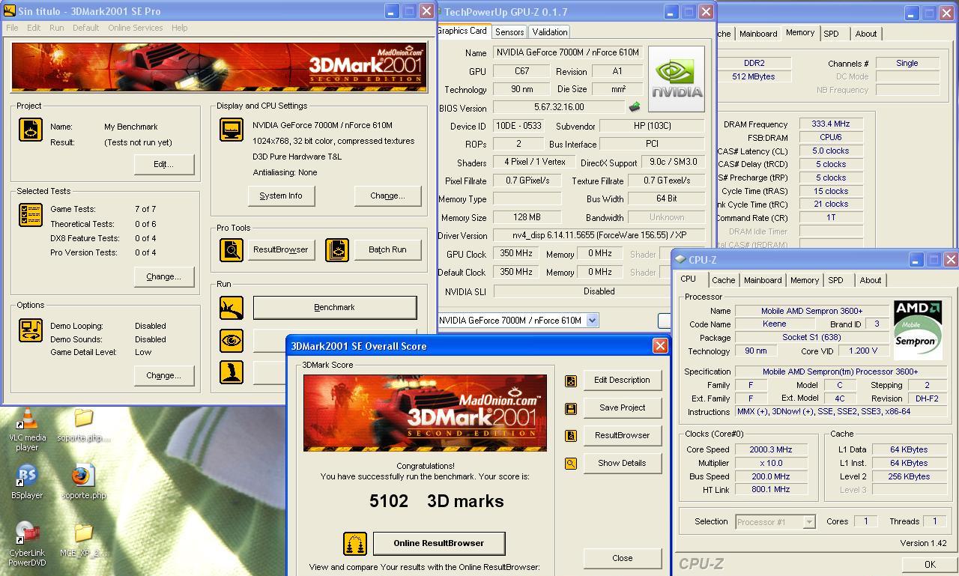Click System Info button
Image resolution: width=959 pixels, height=576 pixels.
click(x=281, y=195)
